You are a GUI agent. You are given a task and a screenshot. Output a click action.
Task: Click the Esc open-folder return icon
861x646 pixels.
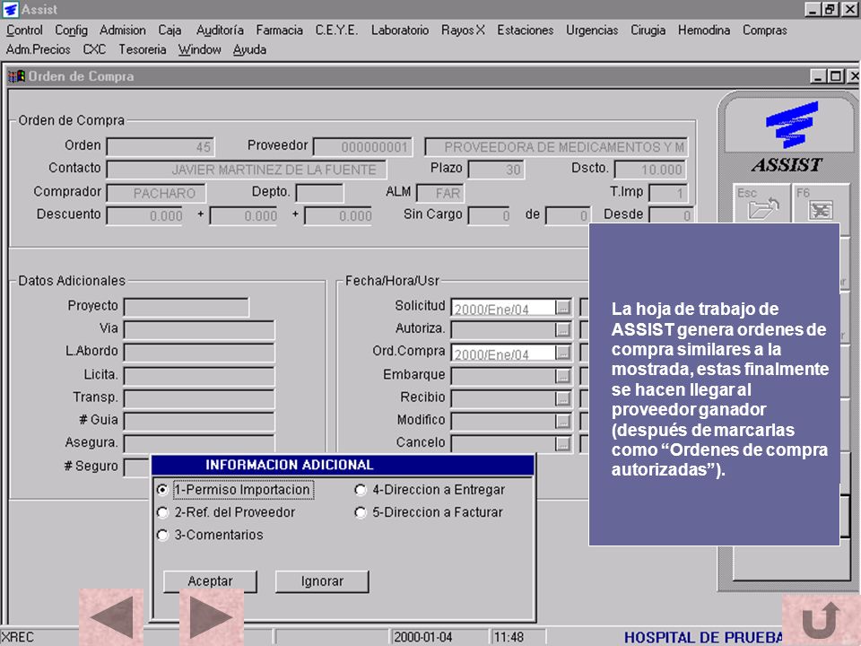[762, 209]
